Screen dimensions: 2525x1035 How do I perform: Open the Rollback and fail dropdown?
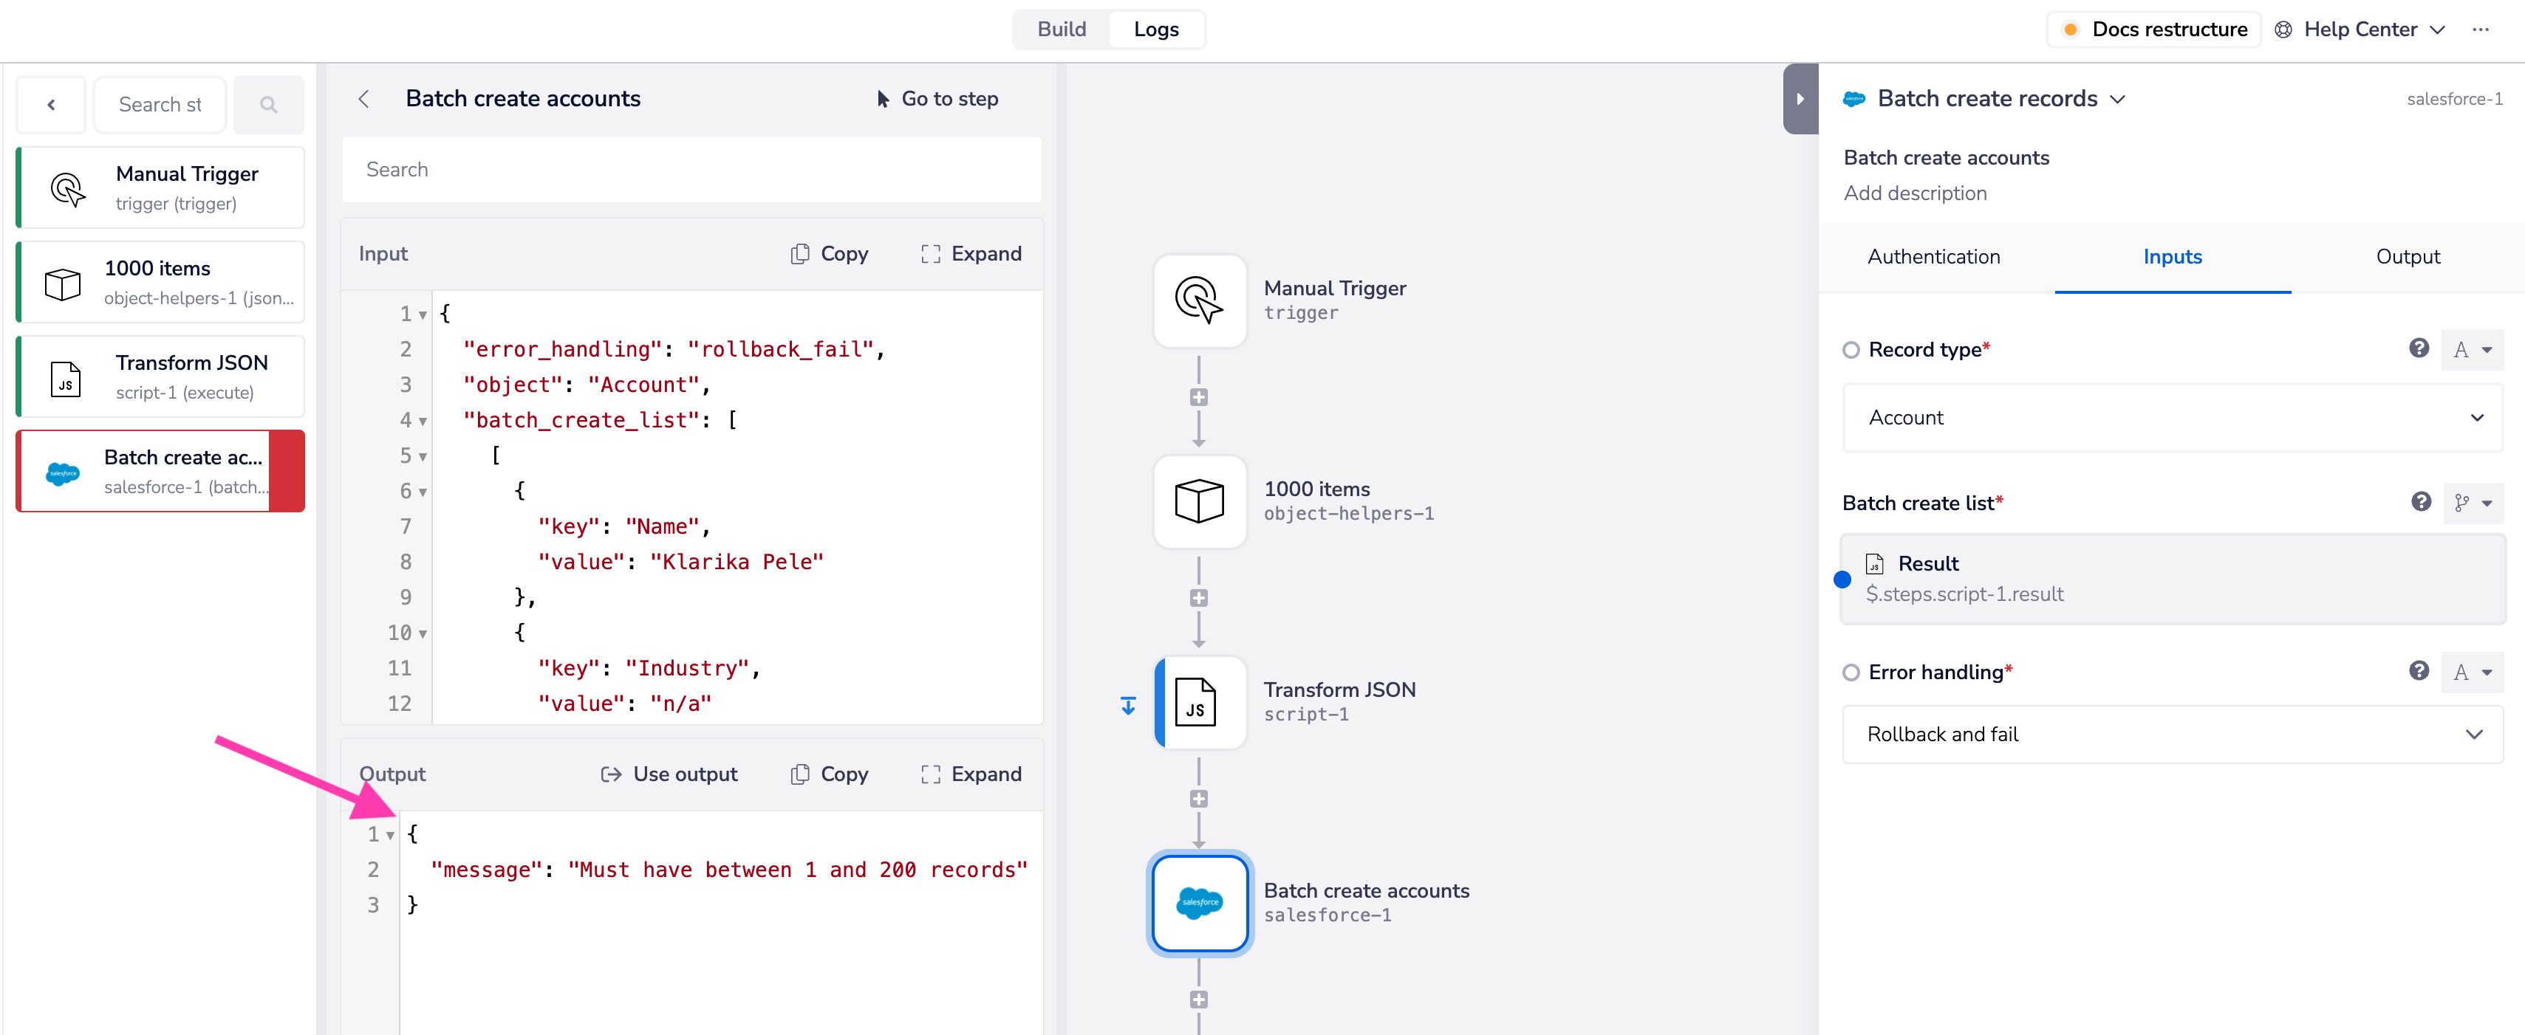pyautogui.click(x=2172, y=735)
